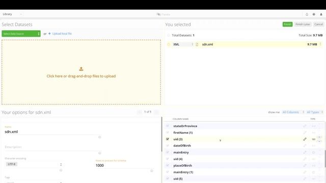Click the rows to process field showing 1000
326x183 pixels.
tap(124, 165)
